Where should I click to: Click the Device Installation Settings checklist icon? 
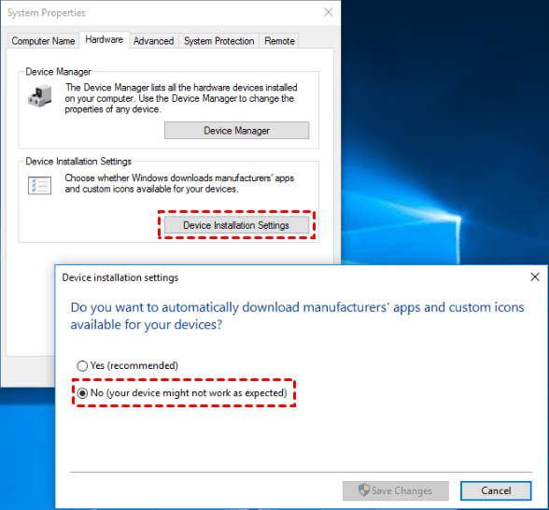tap(39, 185)
